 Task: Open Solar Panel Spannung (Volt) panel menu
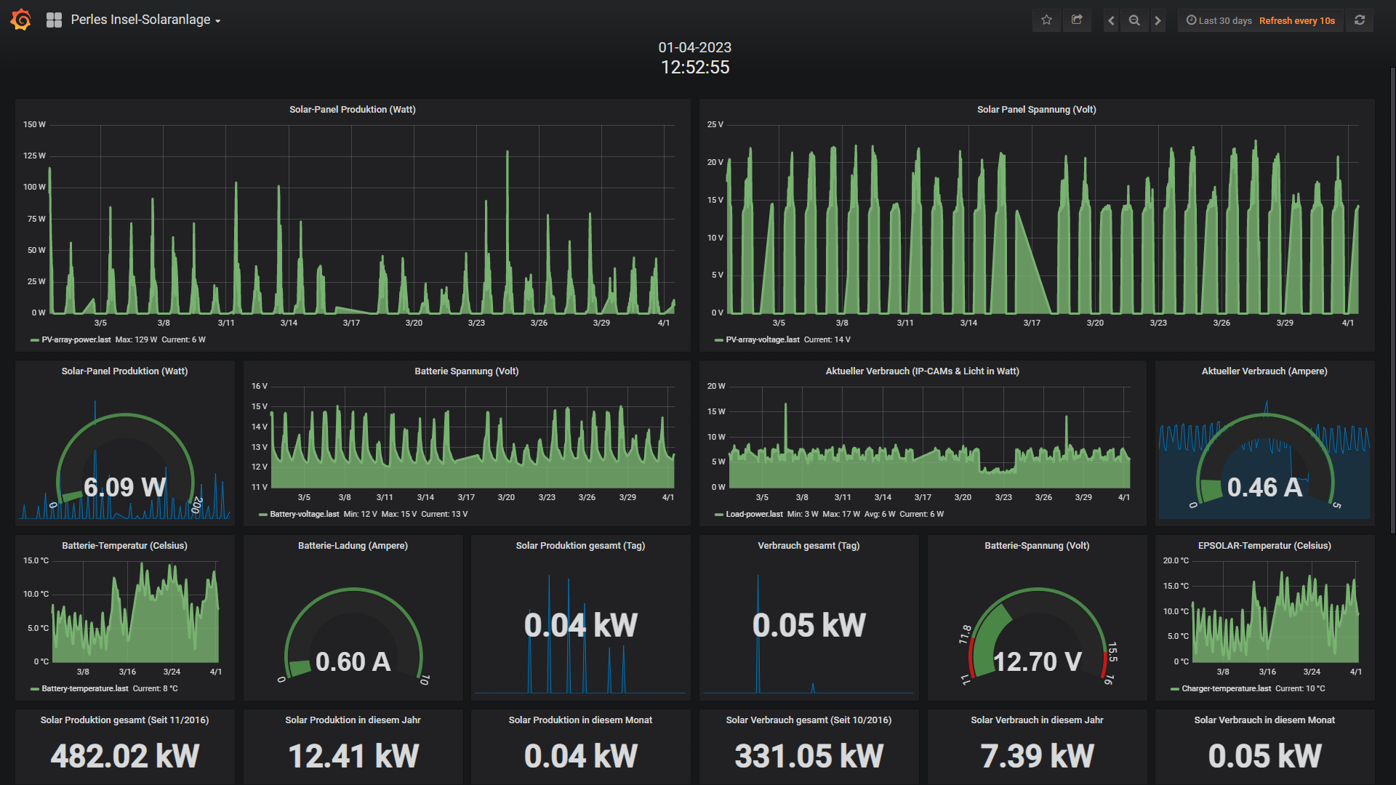click(x=1036, y=109)
